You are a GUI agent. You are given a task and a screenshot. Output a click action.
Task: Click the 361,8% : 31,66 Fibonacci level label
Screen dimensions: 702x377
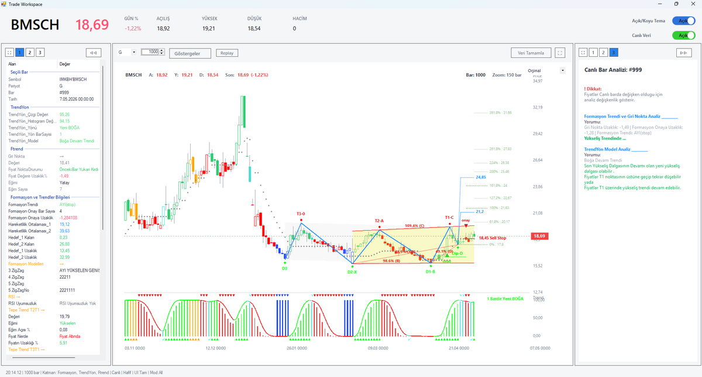tap(500, 112)
